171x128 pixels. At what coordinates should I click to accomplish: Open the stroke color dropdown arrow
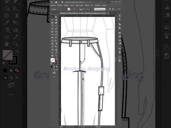click(77, 9)
